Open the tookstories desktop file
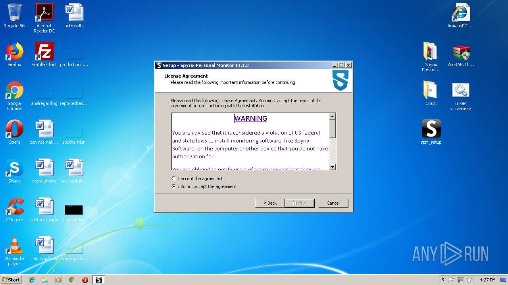The width and height of the screenshot is (508, 285). (x=74, y=213)
